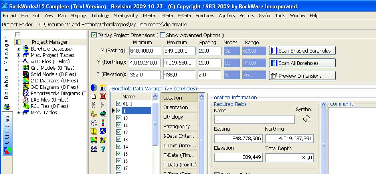Click the yellow tables icon with red arrows
376x174 pixels.
click(94, 114)
